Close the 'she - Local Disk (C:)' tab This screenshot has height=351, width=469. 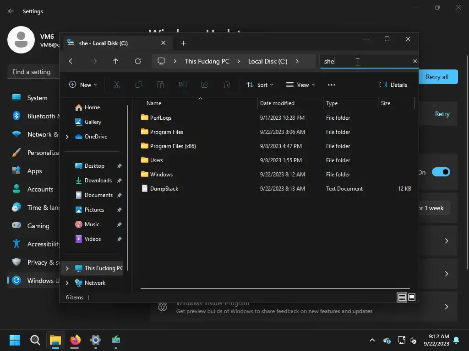(164, 43)
